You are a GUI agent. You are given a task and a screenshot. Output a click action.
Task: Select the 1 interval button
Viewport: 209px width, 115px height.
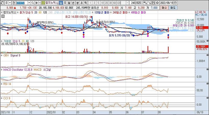click(x=90, y=3)
